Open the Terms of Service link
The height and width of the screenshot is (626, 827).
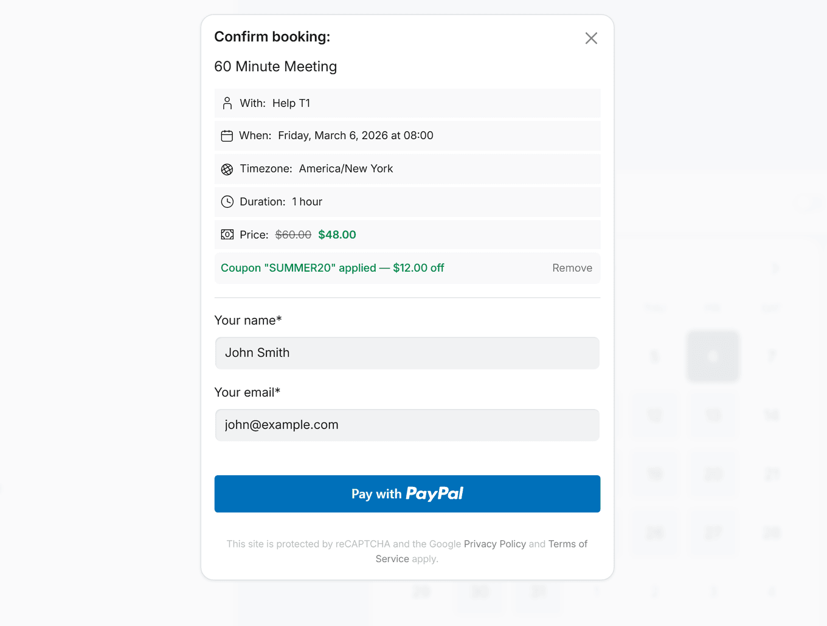click(567, 543)
